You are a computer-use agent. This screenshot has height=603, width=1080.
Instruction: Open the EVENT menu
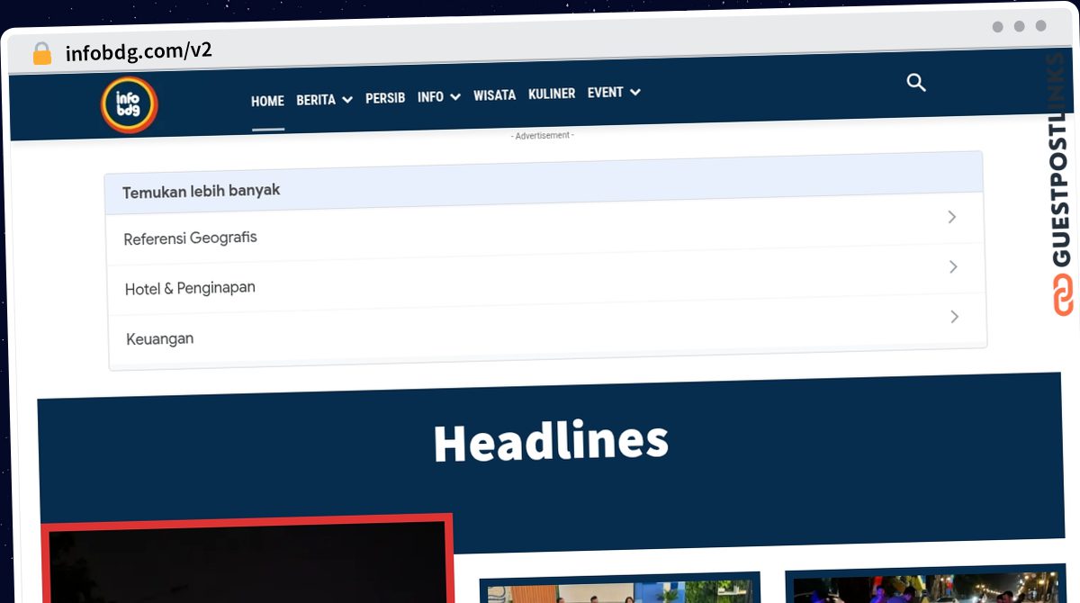606,93
